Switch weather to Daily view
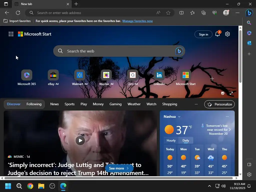The image size is (256, 192). tap(186, 140)
